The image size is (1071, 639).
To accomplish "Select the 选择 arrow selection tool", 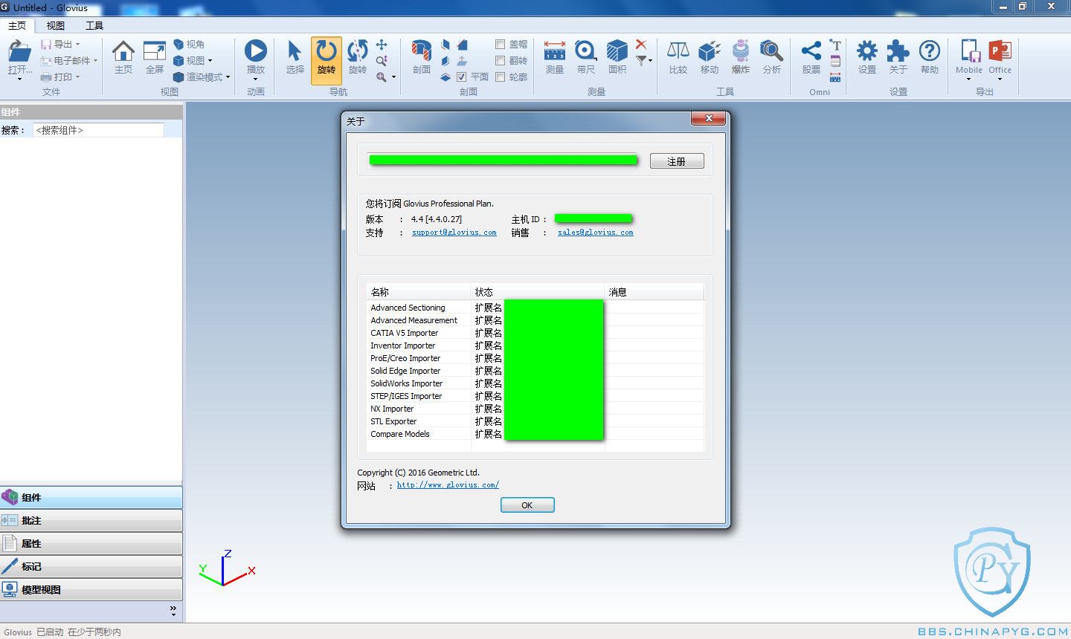I will (x=295, y=51).
